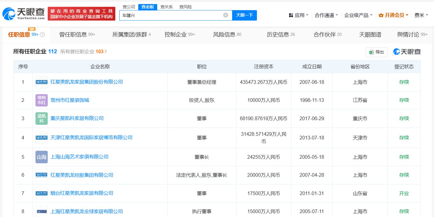Expand the 合作通道 dropdown
Viewport: 434px width, 217px height.
[326, 15]
